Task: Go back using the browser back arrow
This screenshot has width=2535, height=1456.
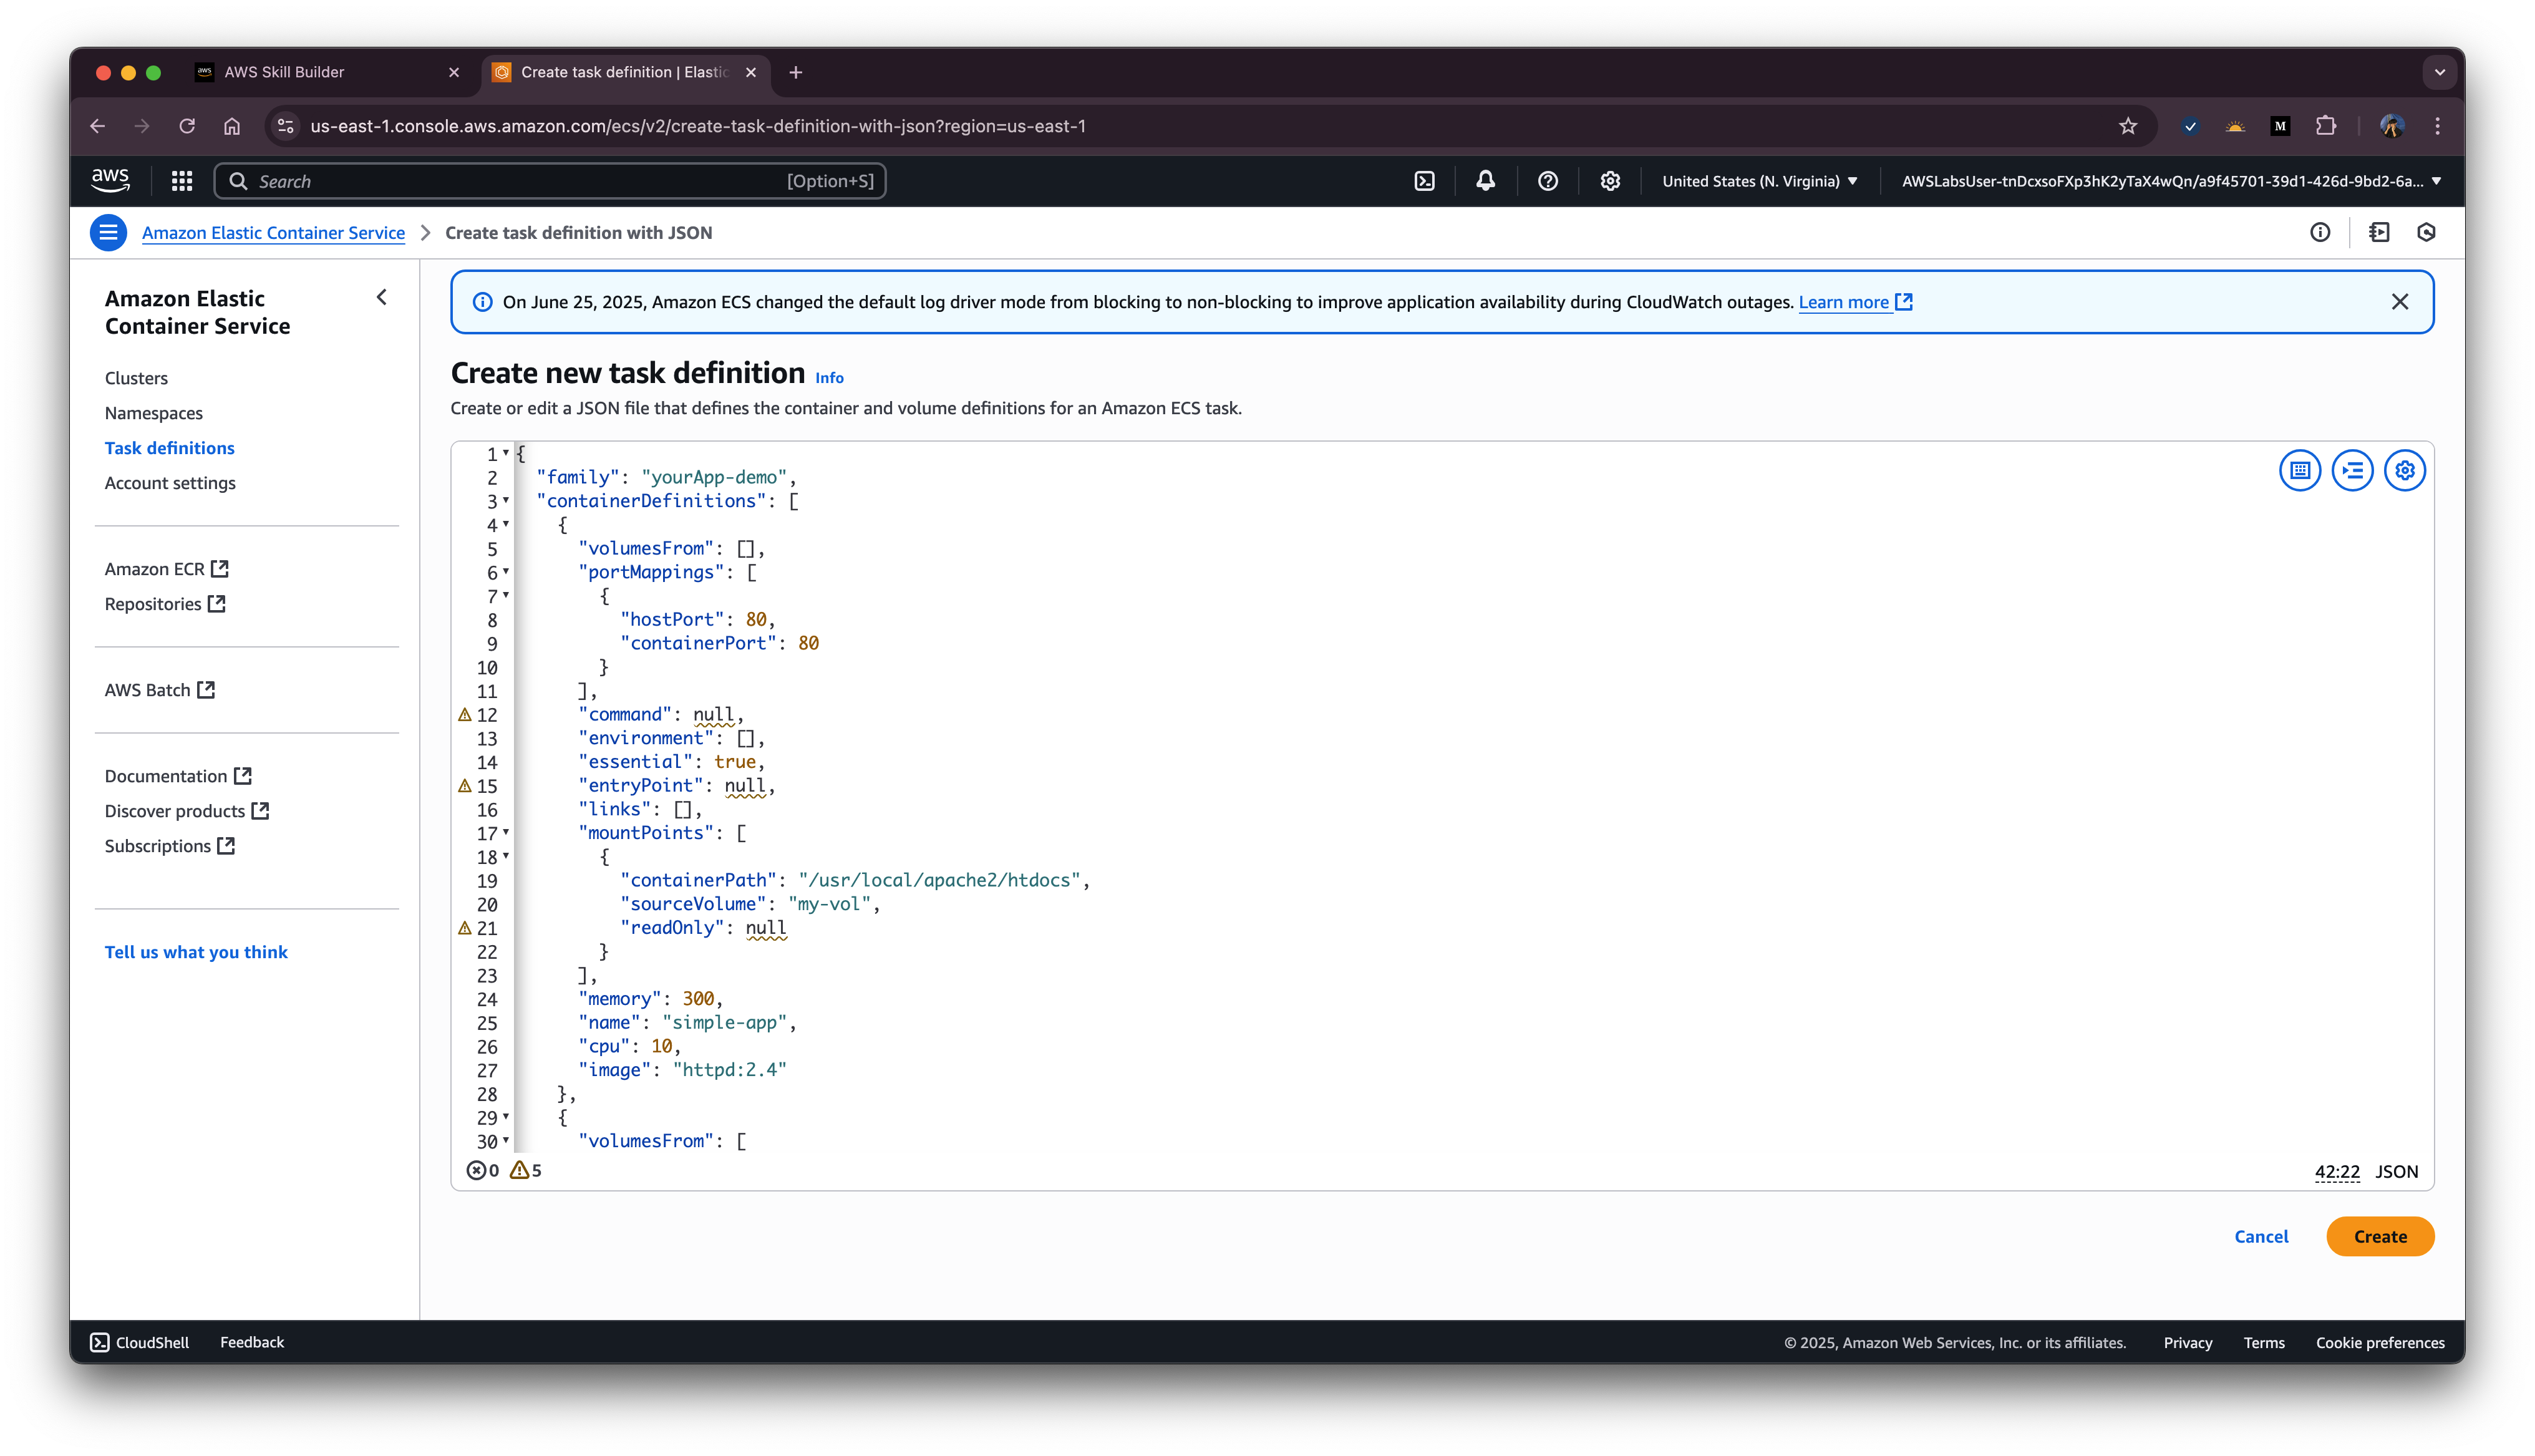Action: point(97,126)
